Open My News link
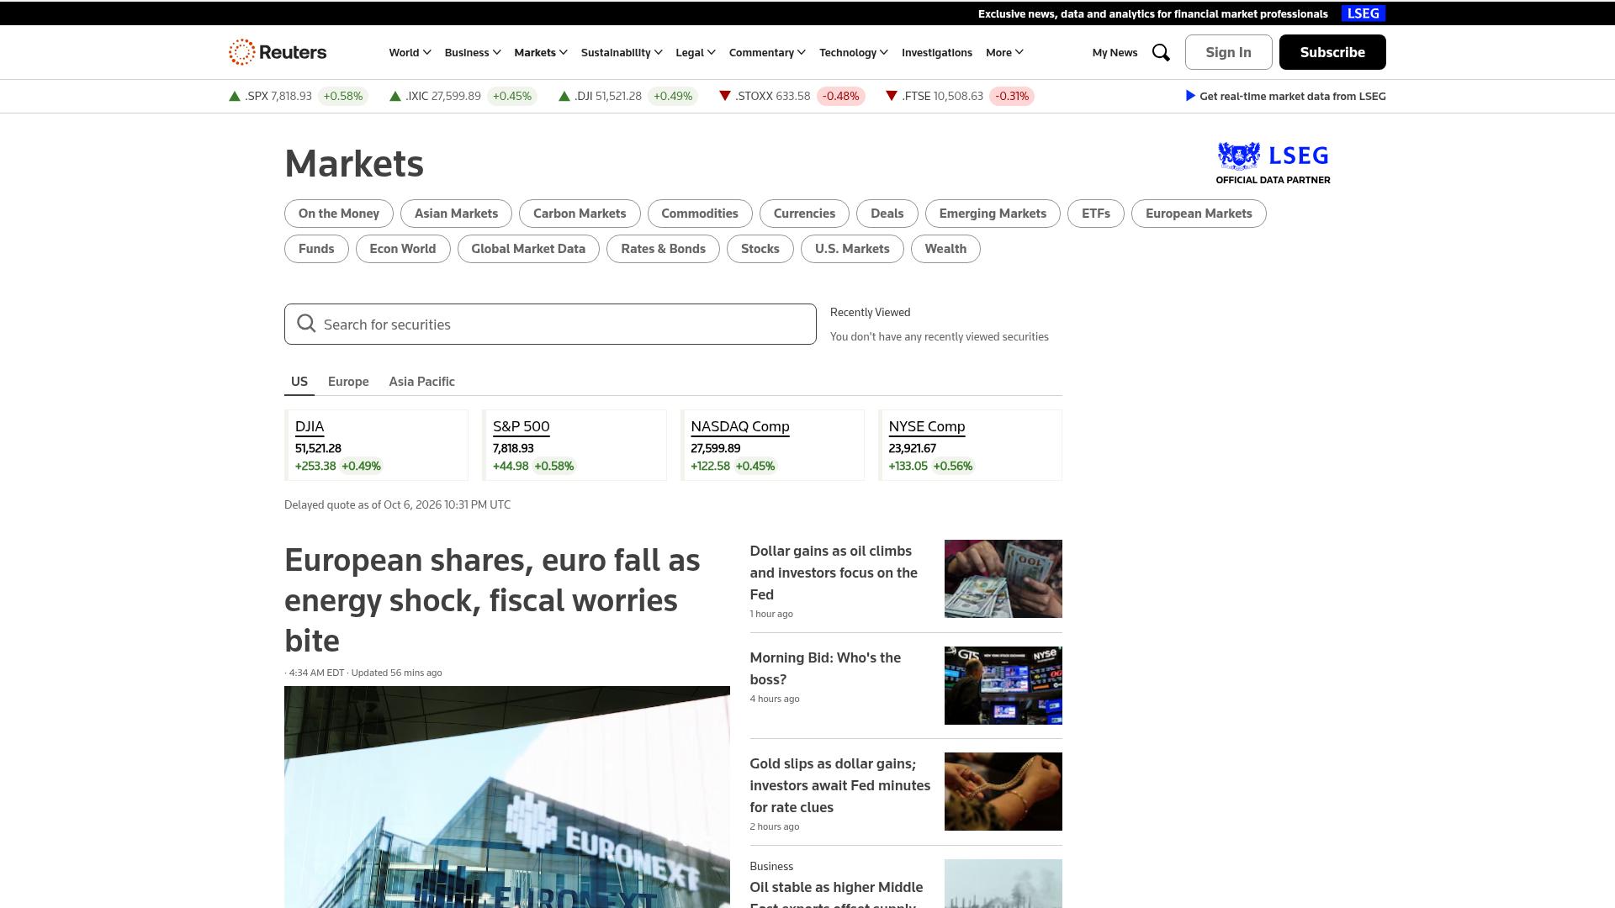1615x908 pixels. pos(1115,52)
